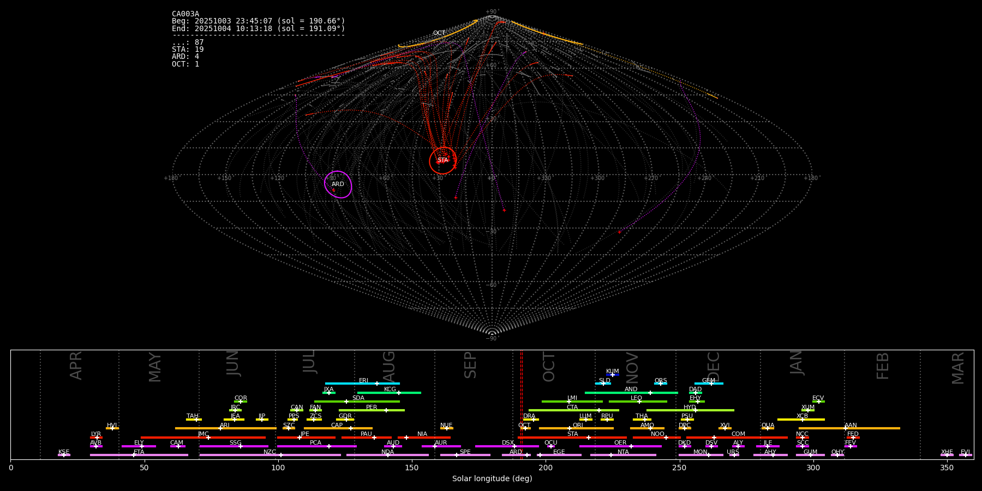
Task: Click the STA: 19 count in the legend
Action: tap(188, 50)
